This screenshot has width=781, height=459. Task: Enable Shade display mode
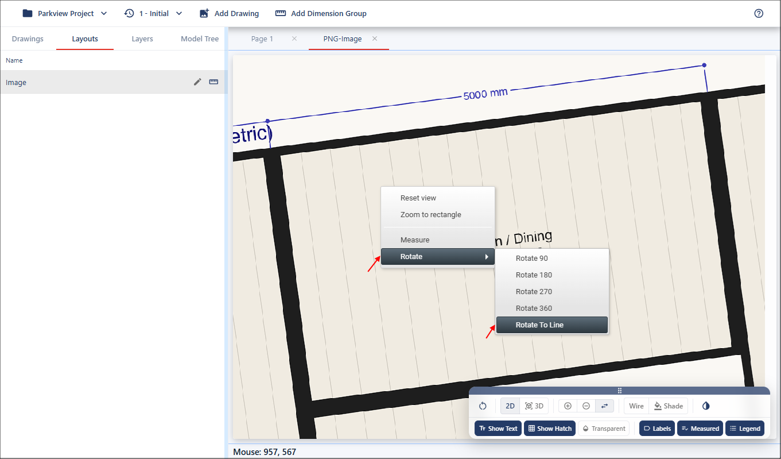[669, 406]
